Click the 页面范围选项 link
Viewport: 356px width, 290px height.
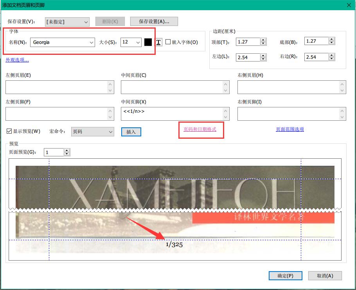289,129
